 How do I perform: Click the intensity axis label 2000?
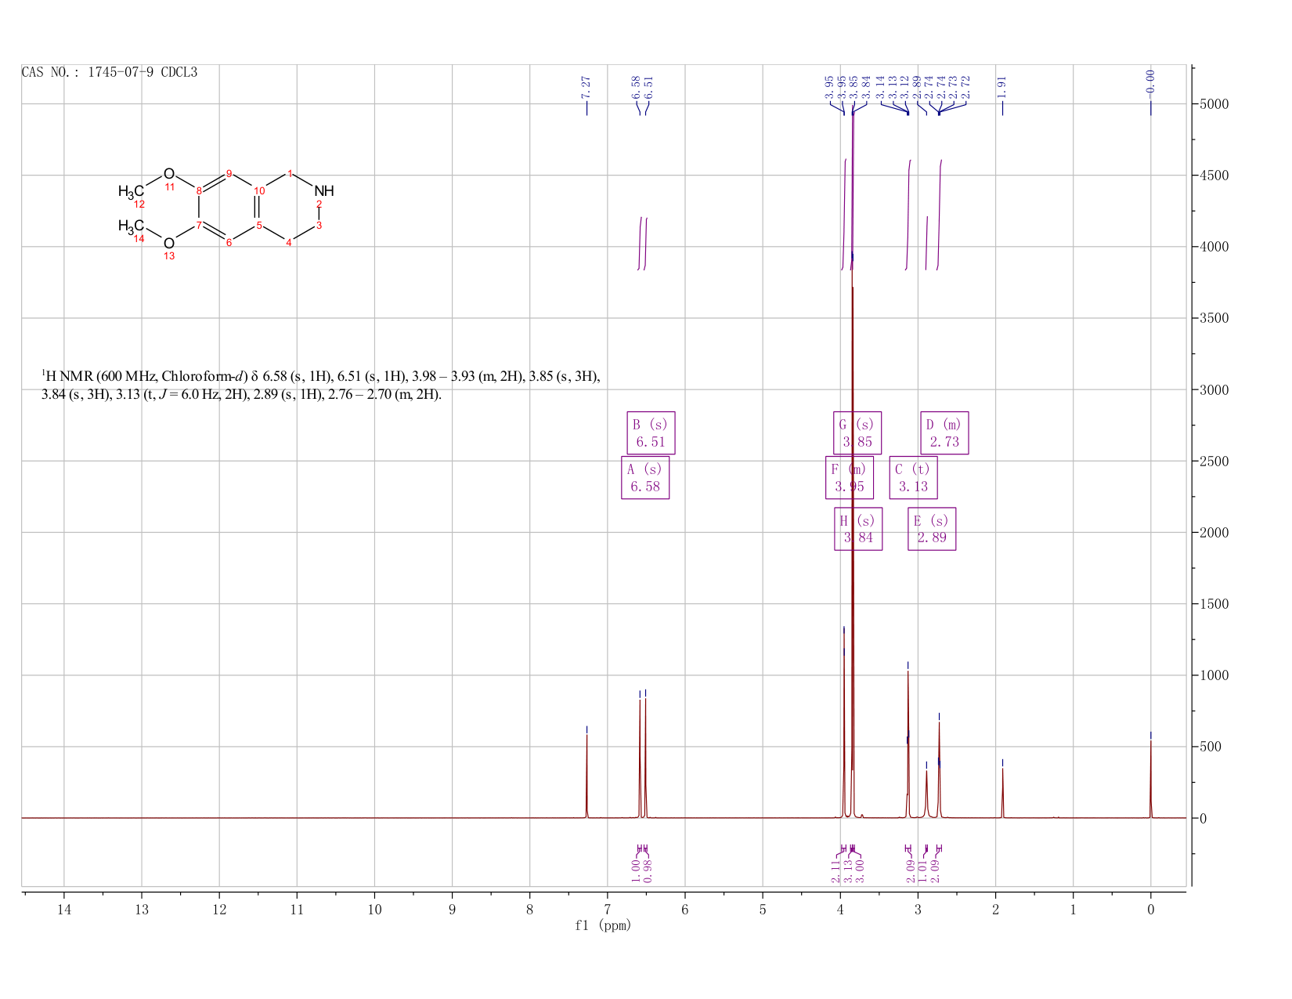pos(1214,533)
